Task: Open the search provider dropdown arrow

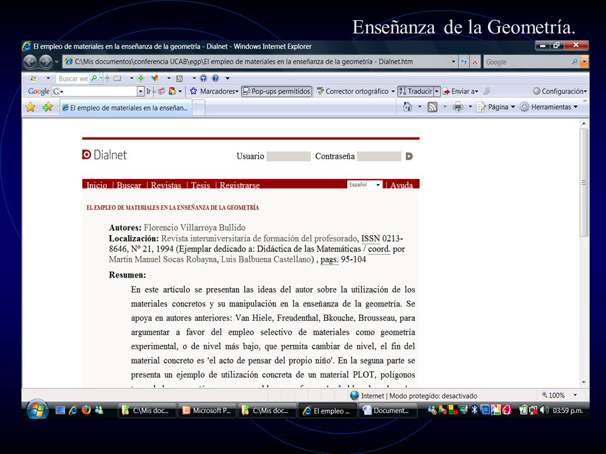Action: click(585, 62)
